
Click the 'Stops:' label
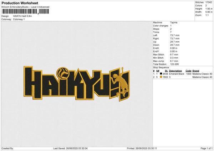[x=156, y=29]
